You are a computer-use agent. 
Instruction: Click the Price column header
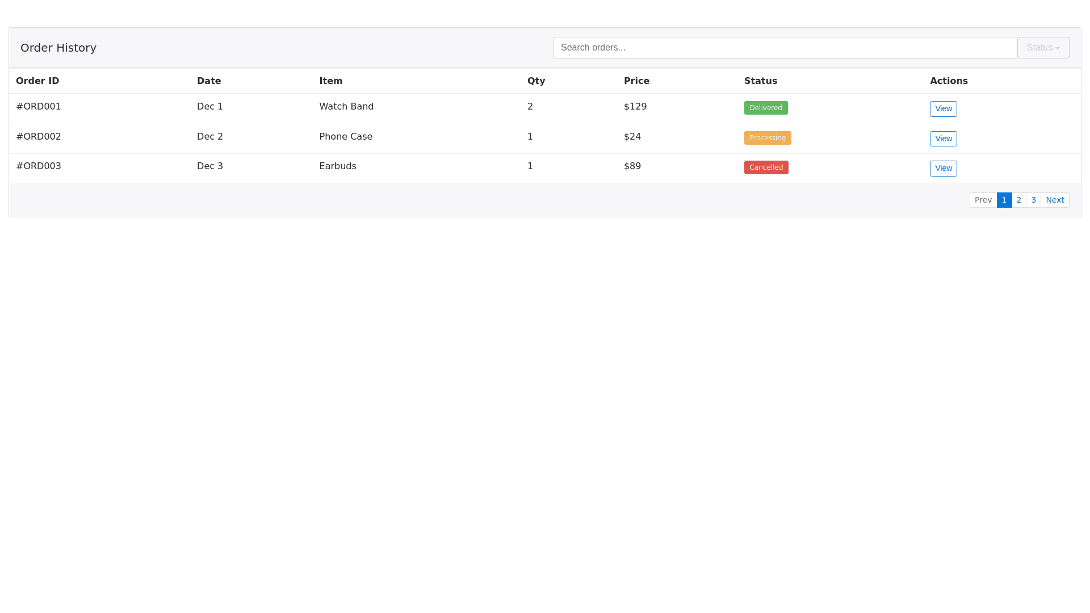coord(636,81)
